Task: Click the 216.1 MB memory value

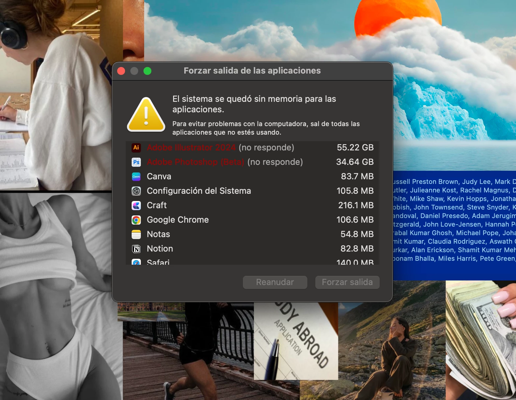Action: coord(356,205)
